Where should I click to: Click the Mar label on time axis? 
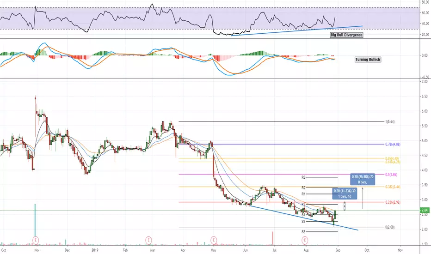coord(153,250)
